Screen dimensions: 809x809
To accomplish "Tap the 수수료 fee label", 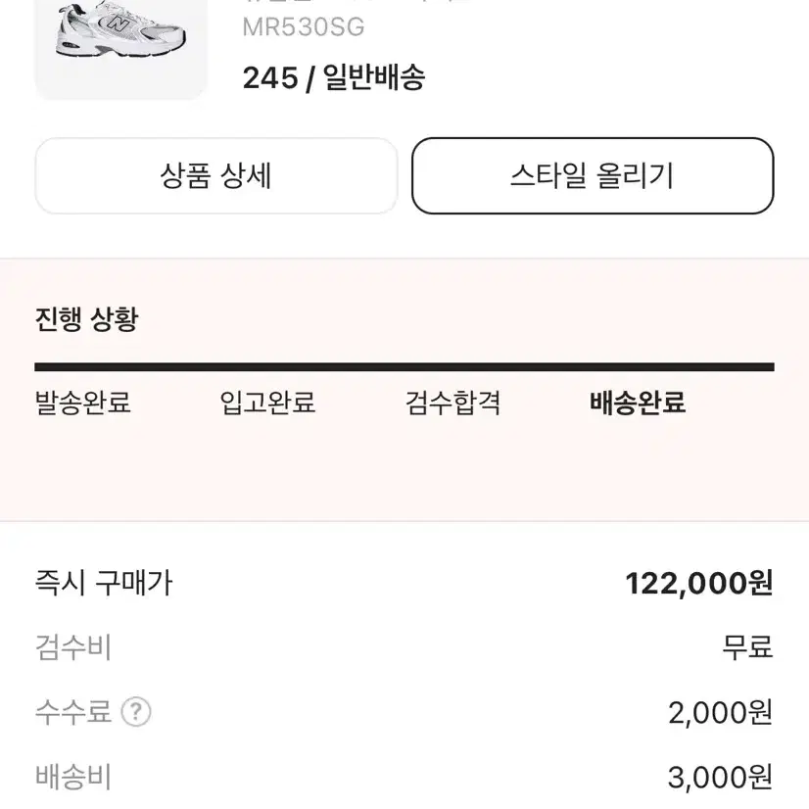I will (x=72, y=712).
